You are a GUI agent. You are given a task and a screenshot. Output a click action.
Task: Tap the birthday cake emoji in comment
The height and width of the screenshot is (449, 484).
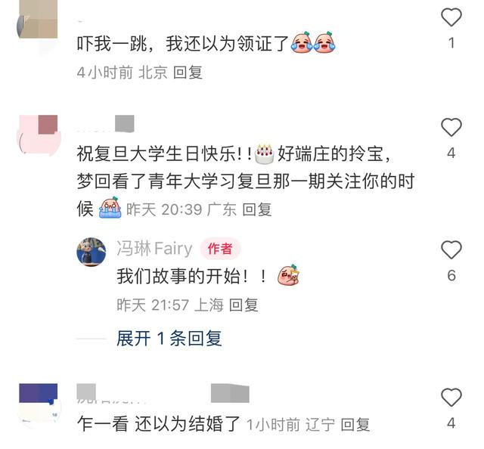[x=264, y=153]
